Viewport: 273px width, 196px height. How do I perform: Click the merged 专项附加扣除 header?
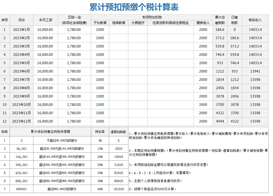tap(152, 17)
